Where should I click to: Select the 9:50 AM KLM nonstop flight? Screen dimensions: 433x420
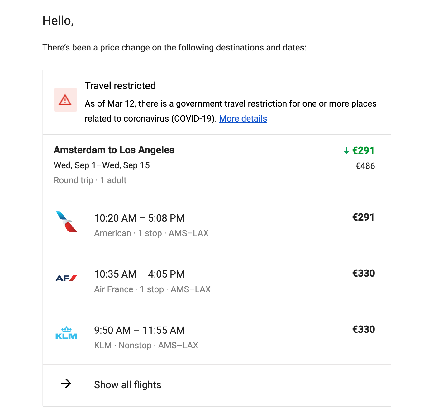(139, 330)
